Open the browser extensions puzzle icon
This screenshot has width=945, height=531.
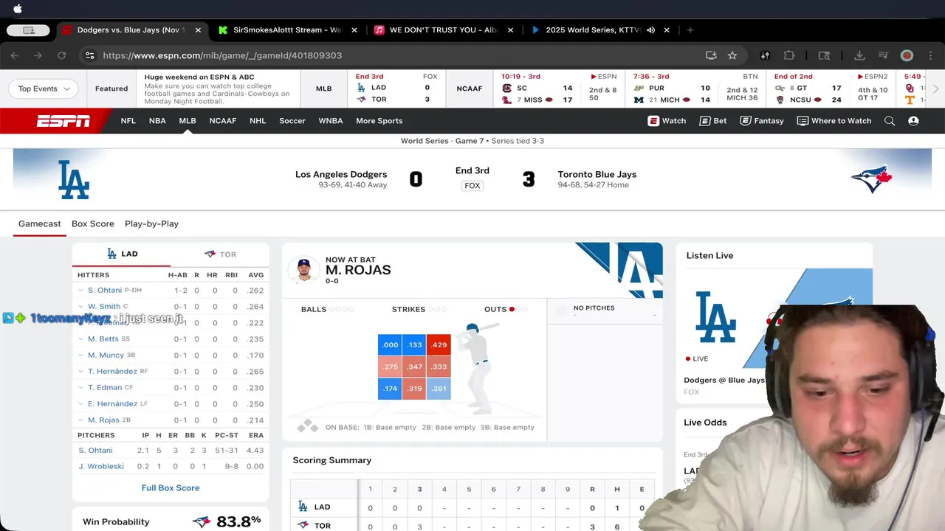789,55
